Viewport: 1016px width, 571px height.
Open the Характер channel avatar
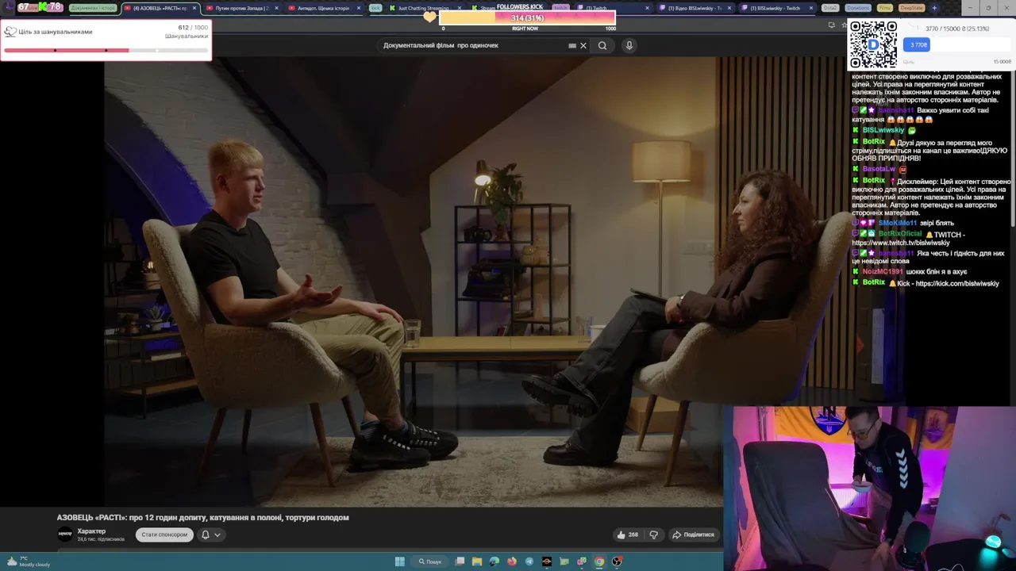click(x=65, y=535)
